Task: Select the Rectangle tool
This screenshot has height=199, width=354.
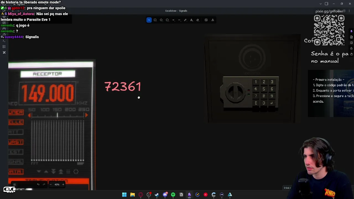Action: 155,20
